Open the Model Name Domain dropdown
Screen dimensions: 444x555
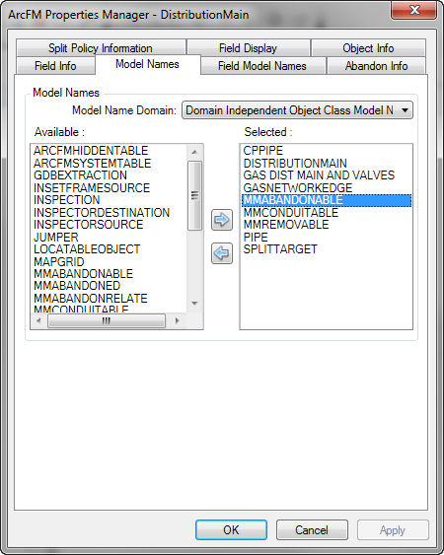(297, 110)
